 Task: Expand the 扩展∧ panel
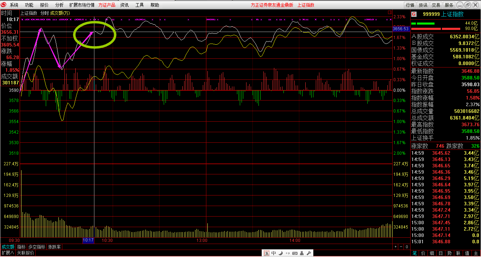(7, 253)
